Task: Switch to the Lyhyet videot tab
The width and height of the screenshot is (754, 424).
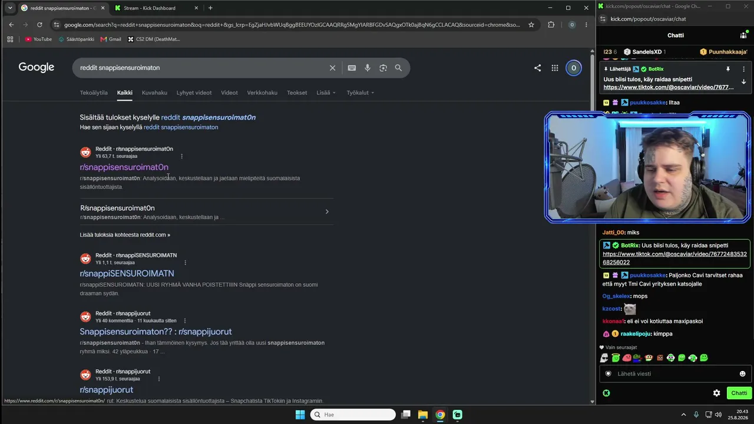Action: [x=194, y=92]
